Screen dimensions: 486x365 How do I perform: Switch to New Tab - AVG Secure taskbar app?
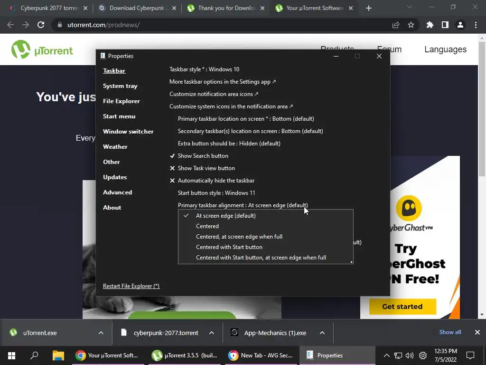point(261,355)
